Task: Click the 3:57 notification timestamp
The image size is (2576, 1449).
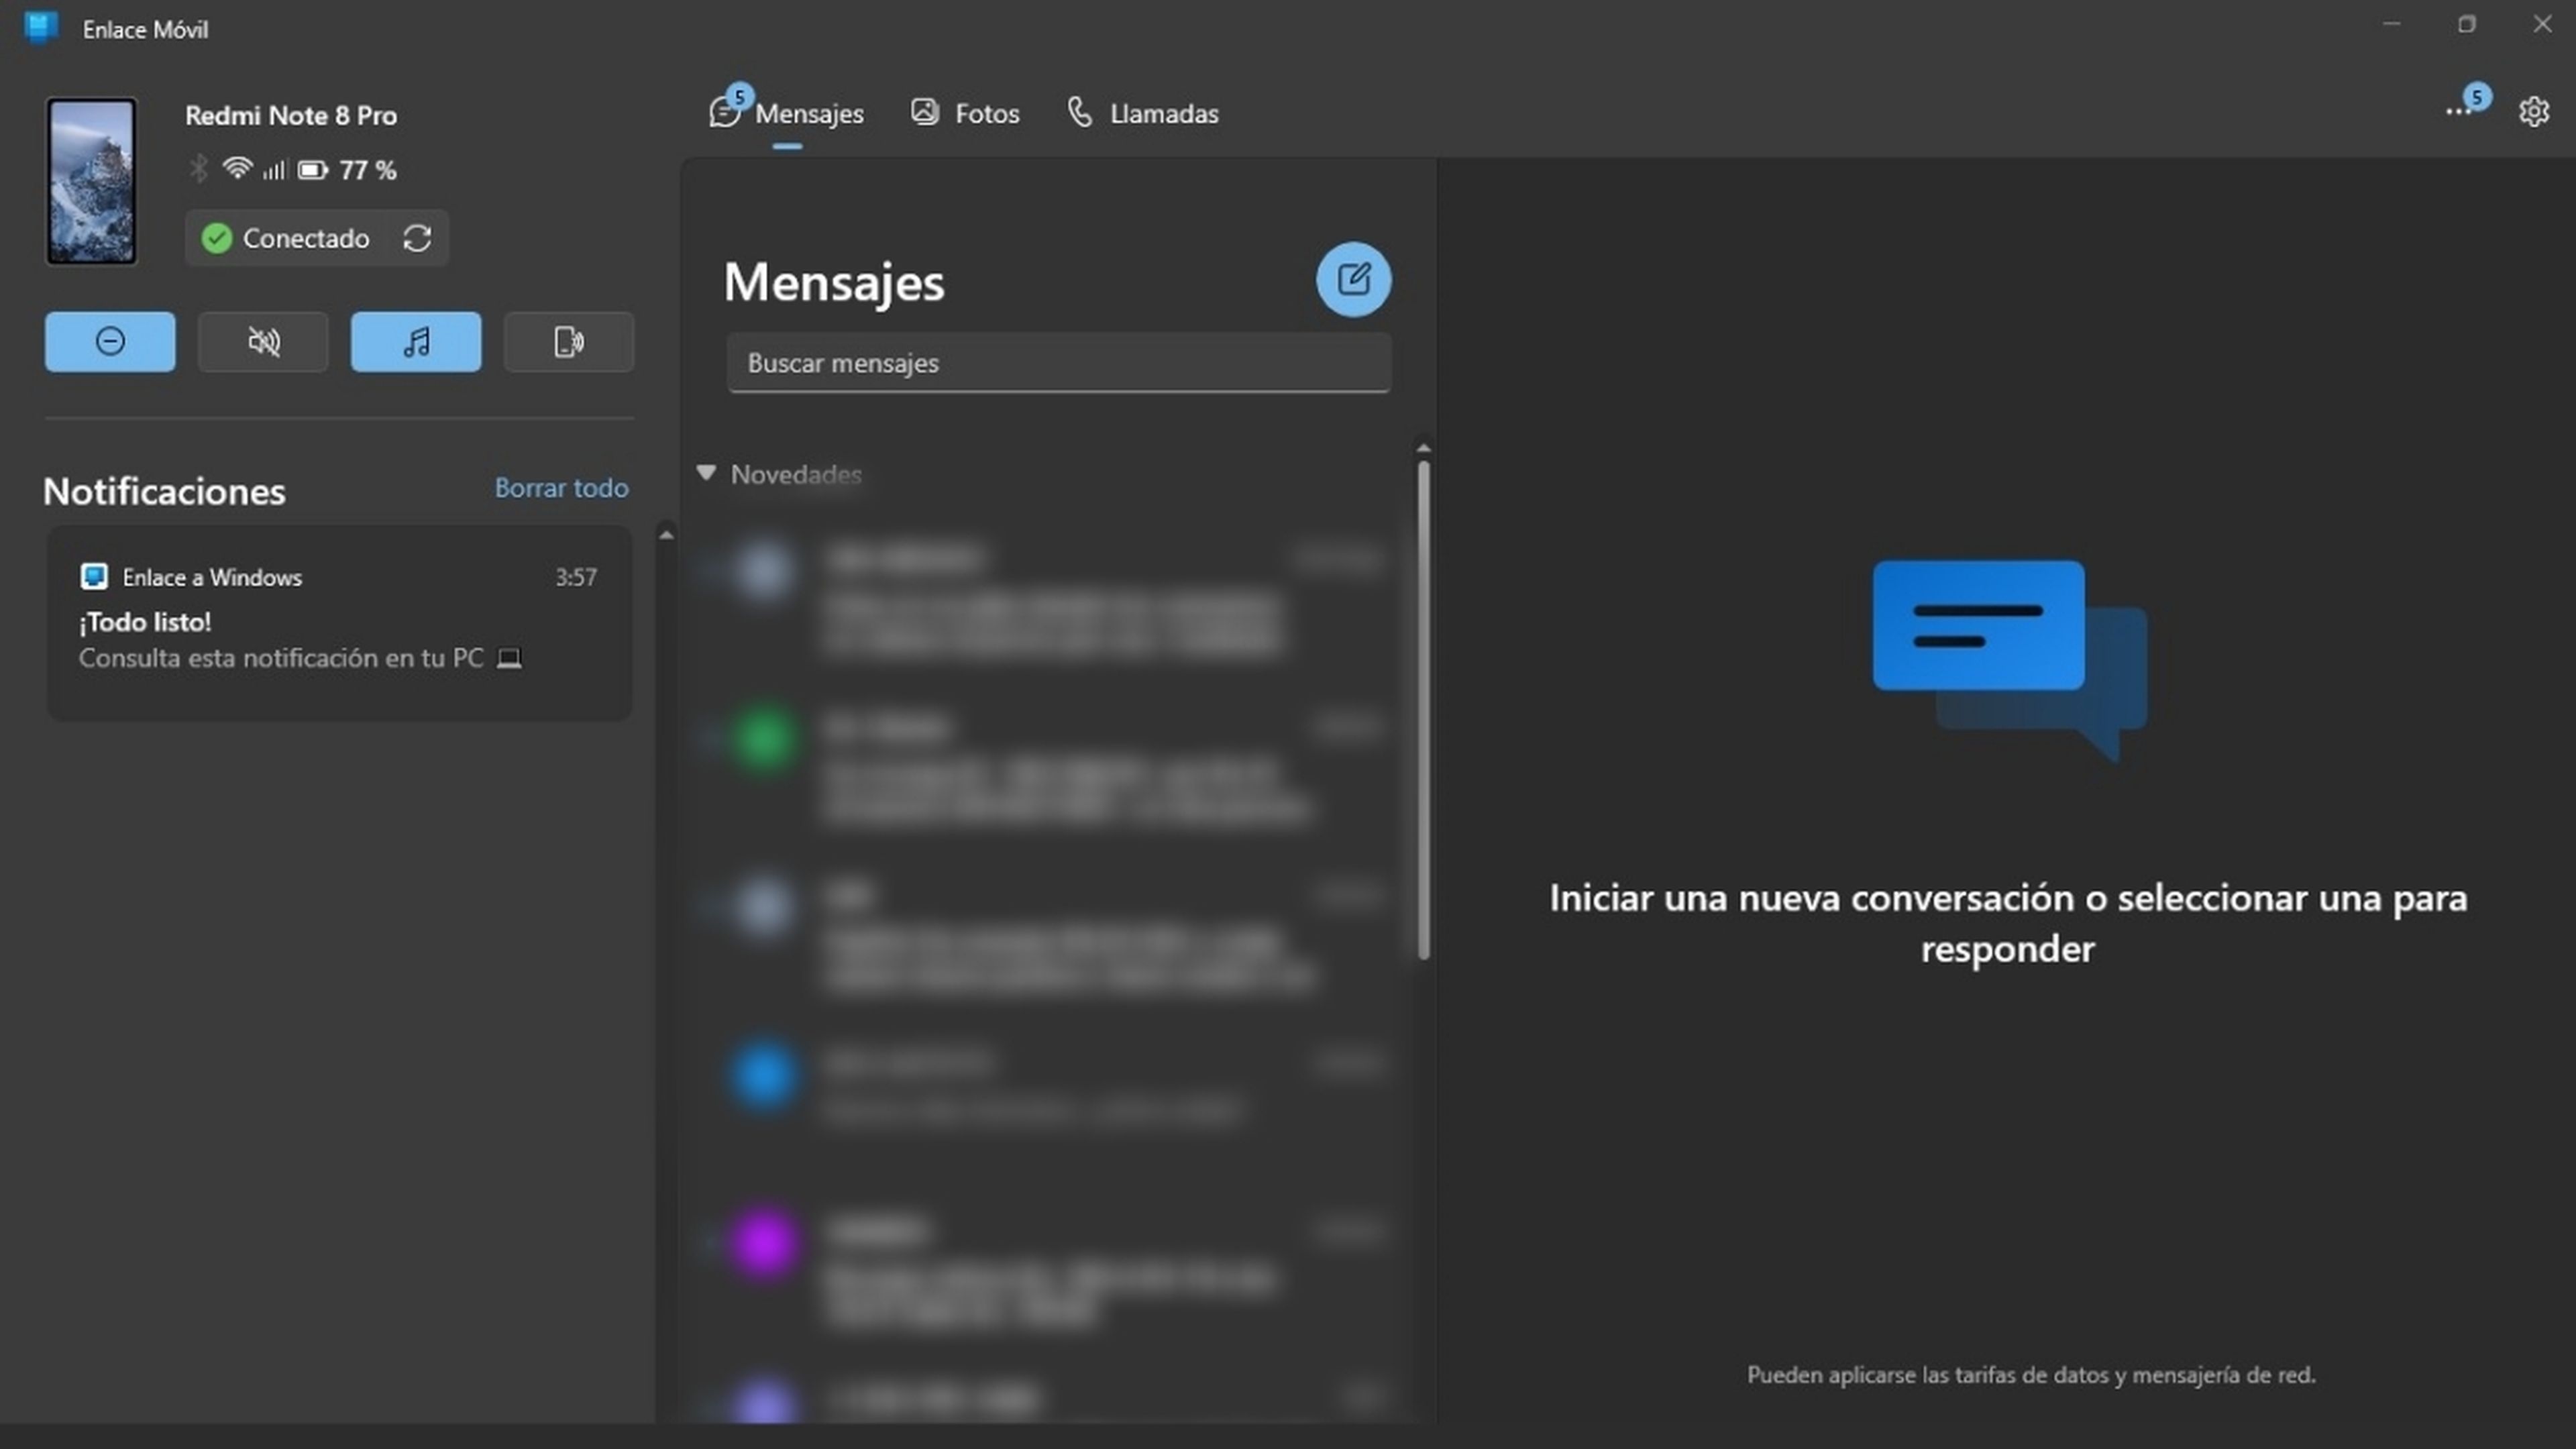Action: [x=576, y=577]
